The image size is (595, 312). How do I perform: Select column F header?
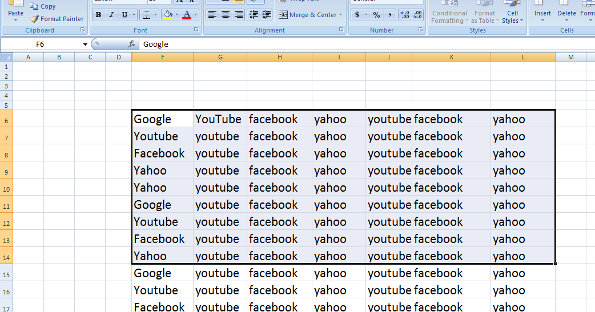[162, 57]
